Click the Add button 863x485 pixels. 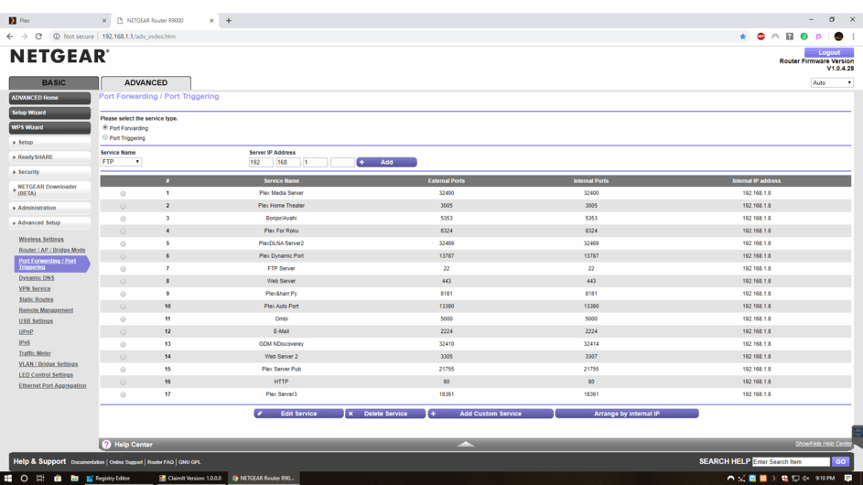[386, 162]
